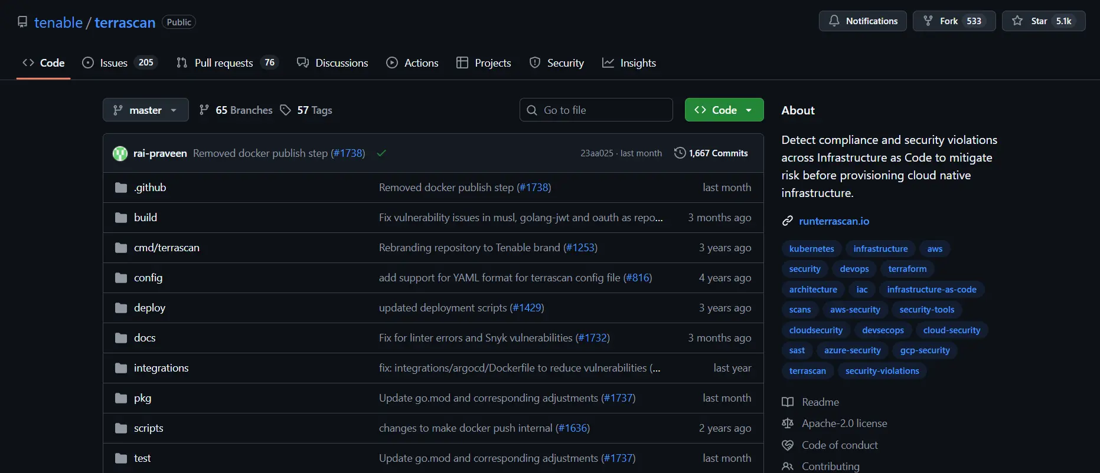1100x473 pixels.
Task: Fork the repository with the Fork button
Action: pyautogui.click(x=954, y=21)
